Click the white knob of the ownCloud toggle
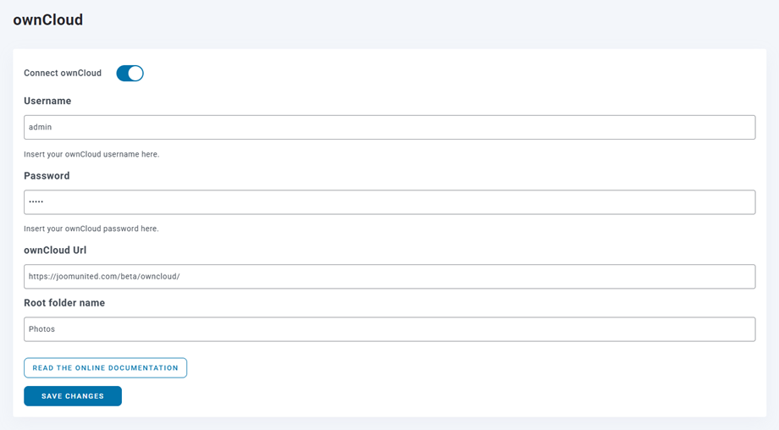Image resolution: width=779 pixels, height=430 pixels. point(135,74)
